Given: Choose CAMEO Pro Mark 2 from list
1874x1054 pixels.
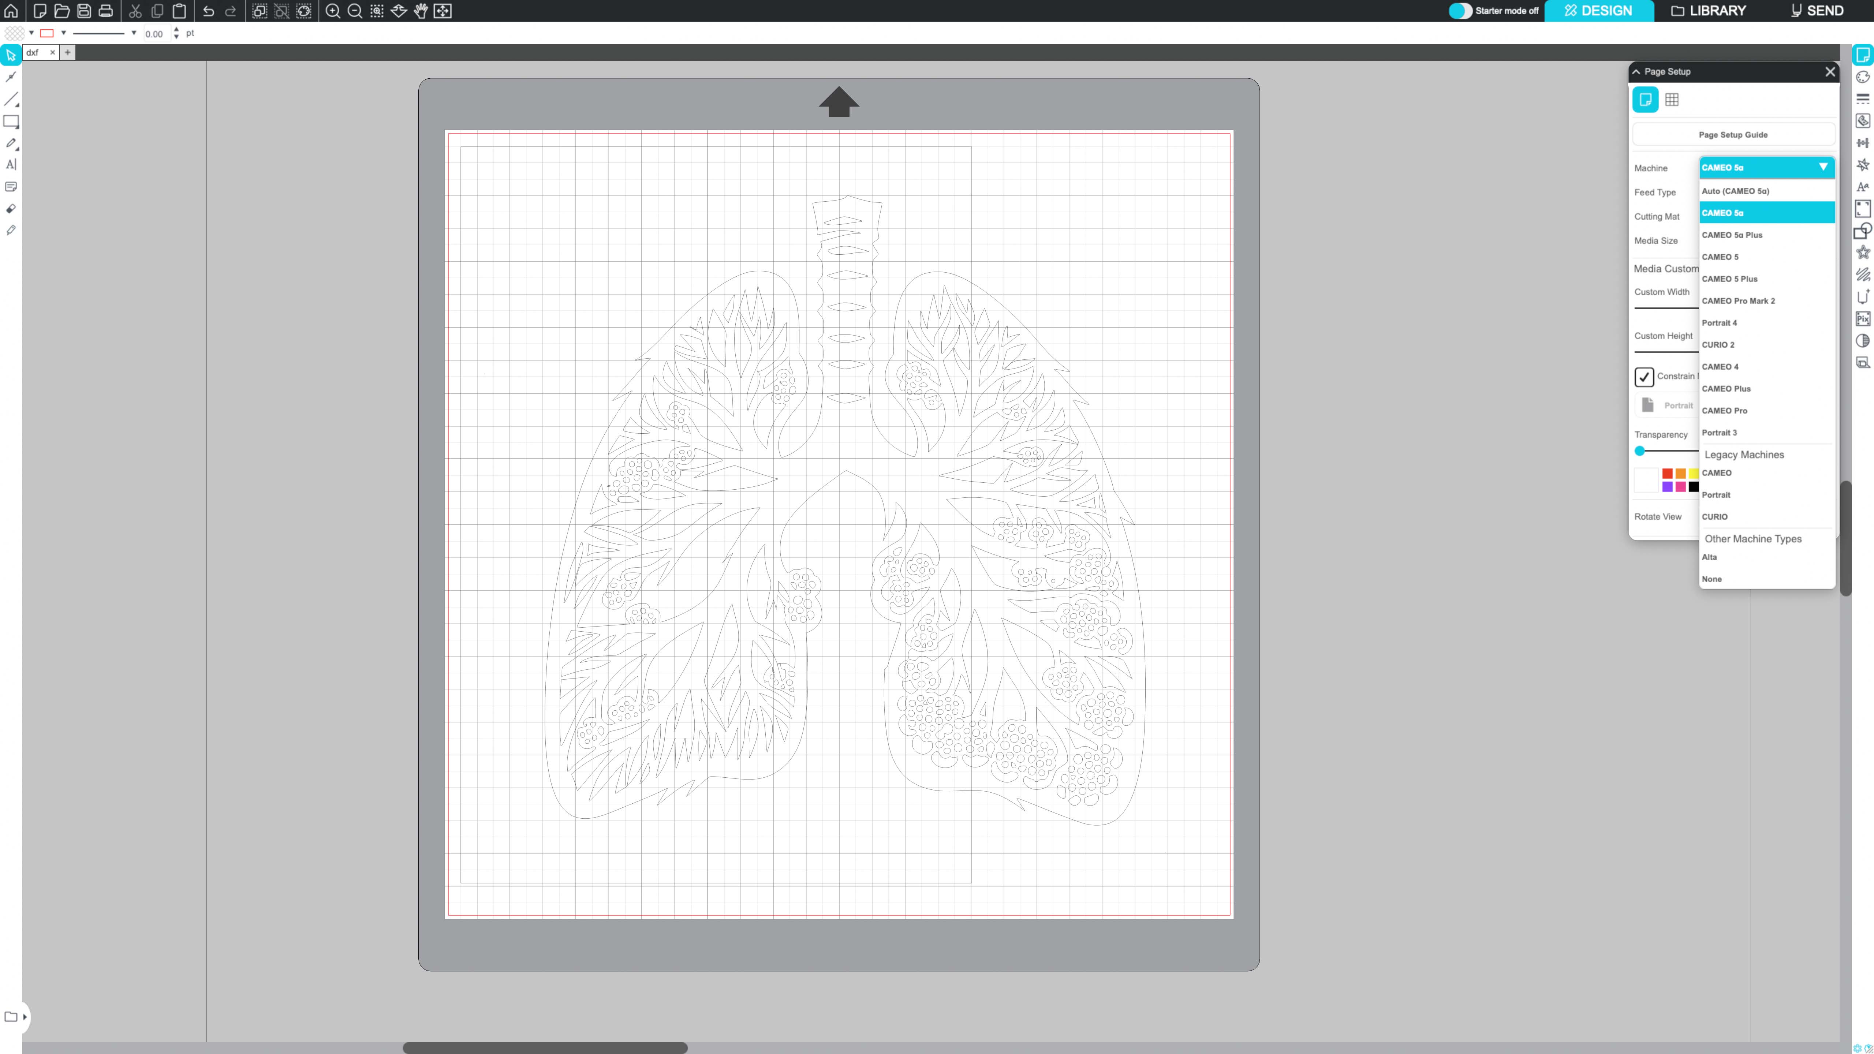Looking at the screenshot, I should tap(1738, 300).
